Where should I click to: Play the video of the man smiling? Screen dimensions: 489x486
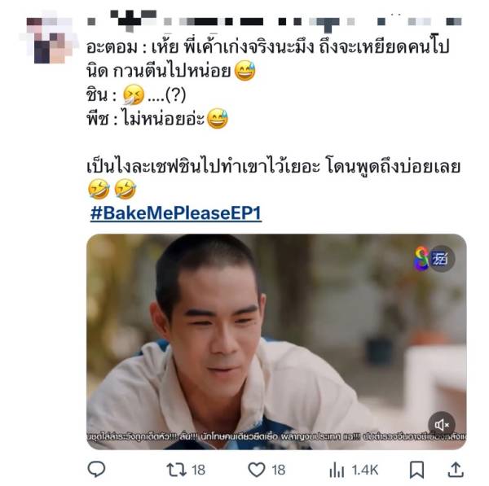coord(276,341)
